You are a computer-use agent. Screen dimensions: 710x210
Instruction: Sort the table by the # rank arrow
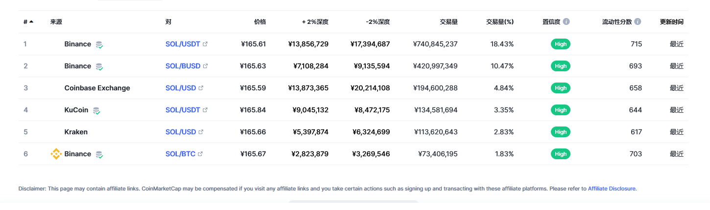coord(31,21)
